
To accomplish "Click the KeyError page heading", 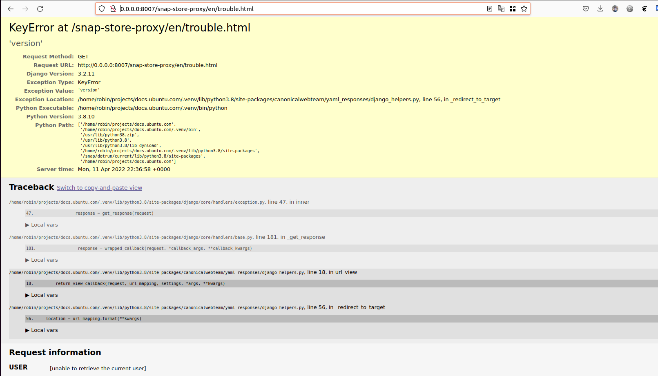I will click(130, 28).
